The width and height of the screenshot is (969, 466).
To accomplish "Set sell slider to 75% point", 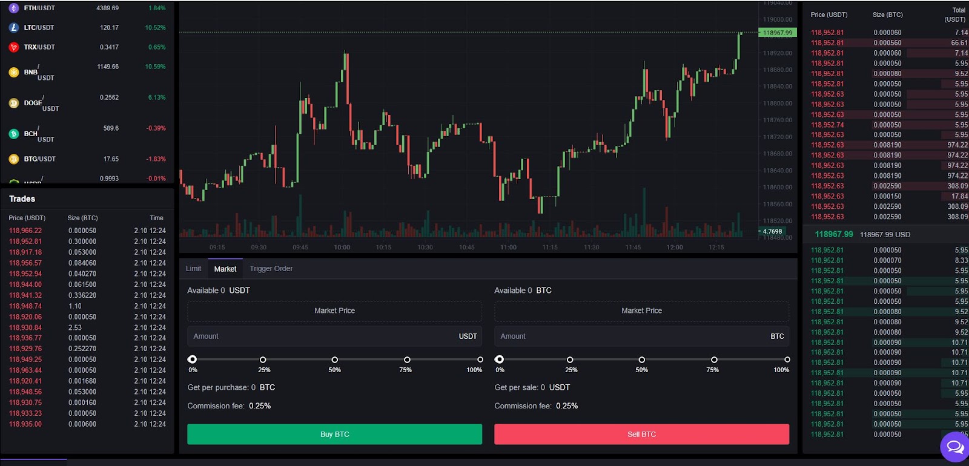I will 714,360.
